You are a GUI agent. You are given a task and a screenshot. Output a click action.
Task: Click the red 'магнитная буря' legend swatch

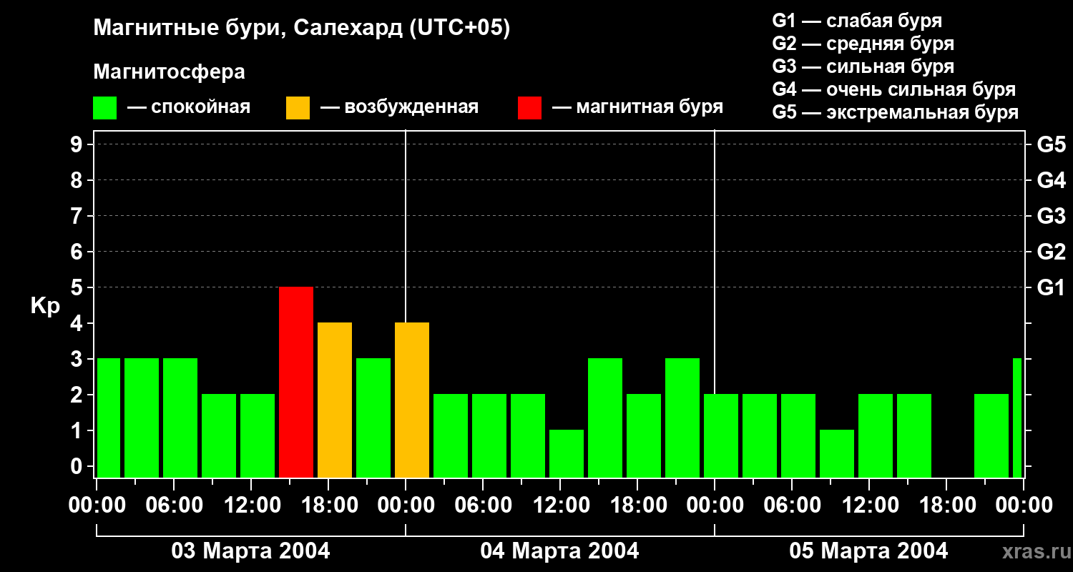click(x=529, y=108)
